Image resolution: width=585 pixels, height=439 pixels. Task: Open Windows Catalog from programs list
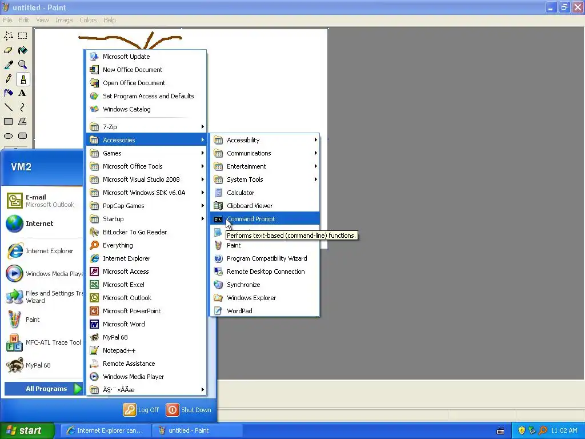point(147,109)
